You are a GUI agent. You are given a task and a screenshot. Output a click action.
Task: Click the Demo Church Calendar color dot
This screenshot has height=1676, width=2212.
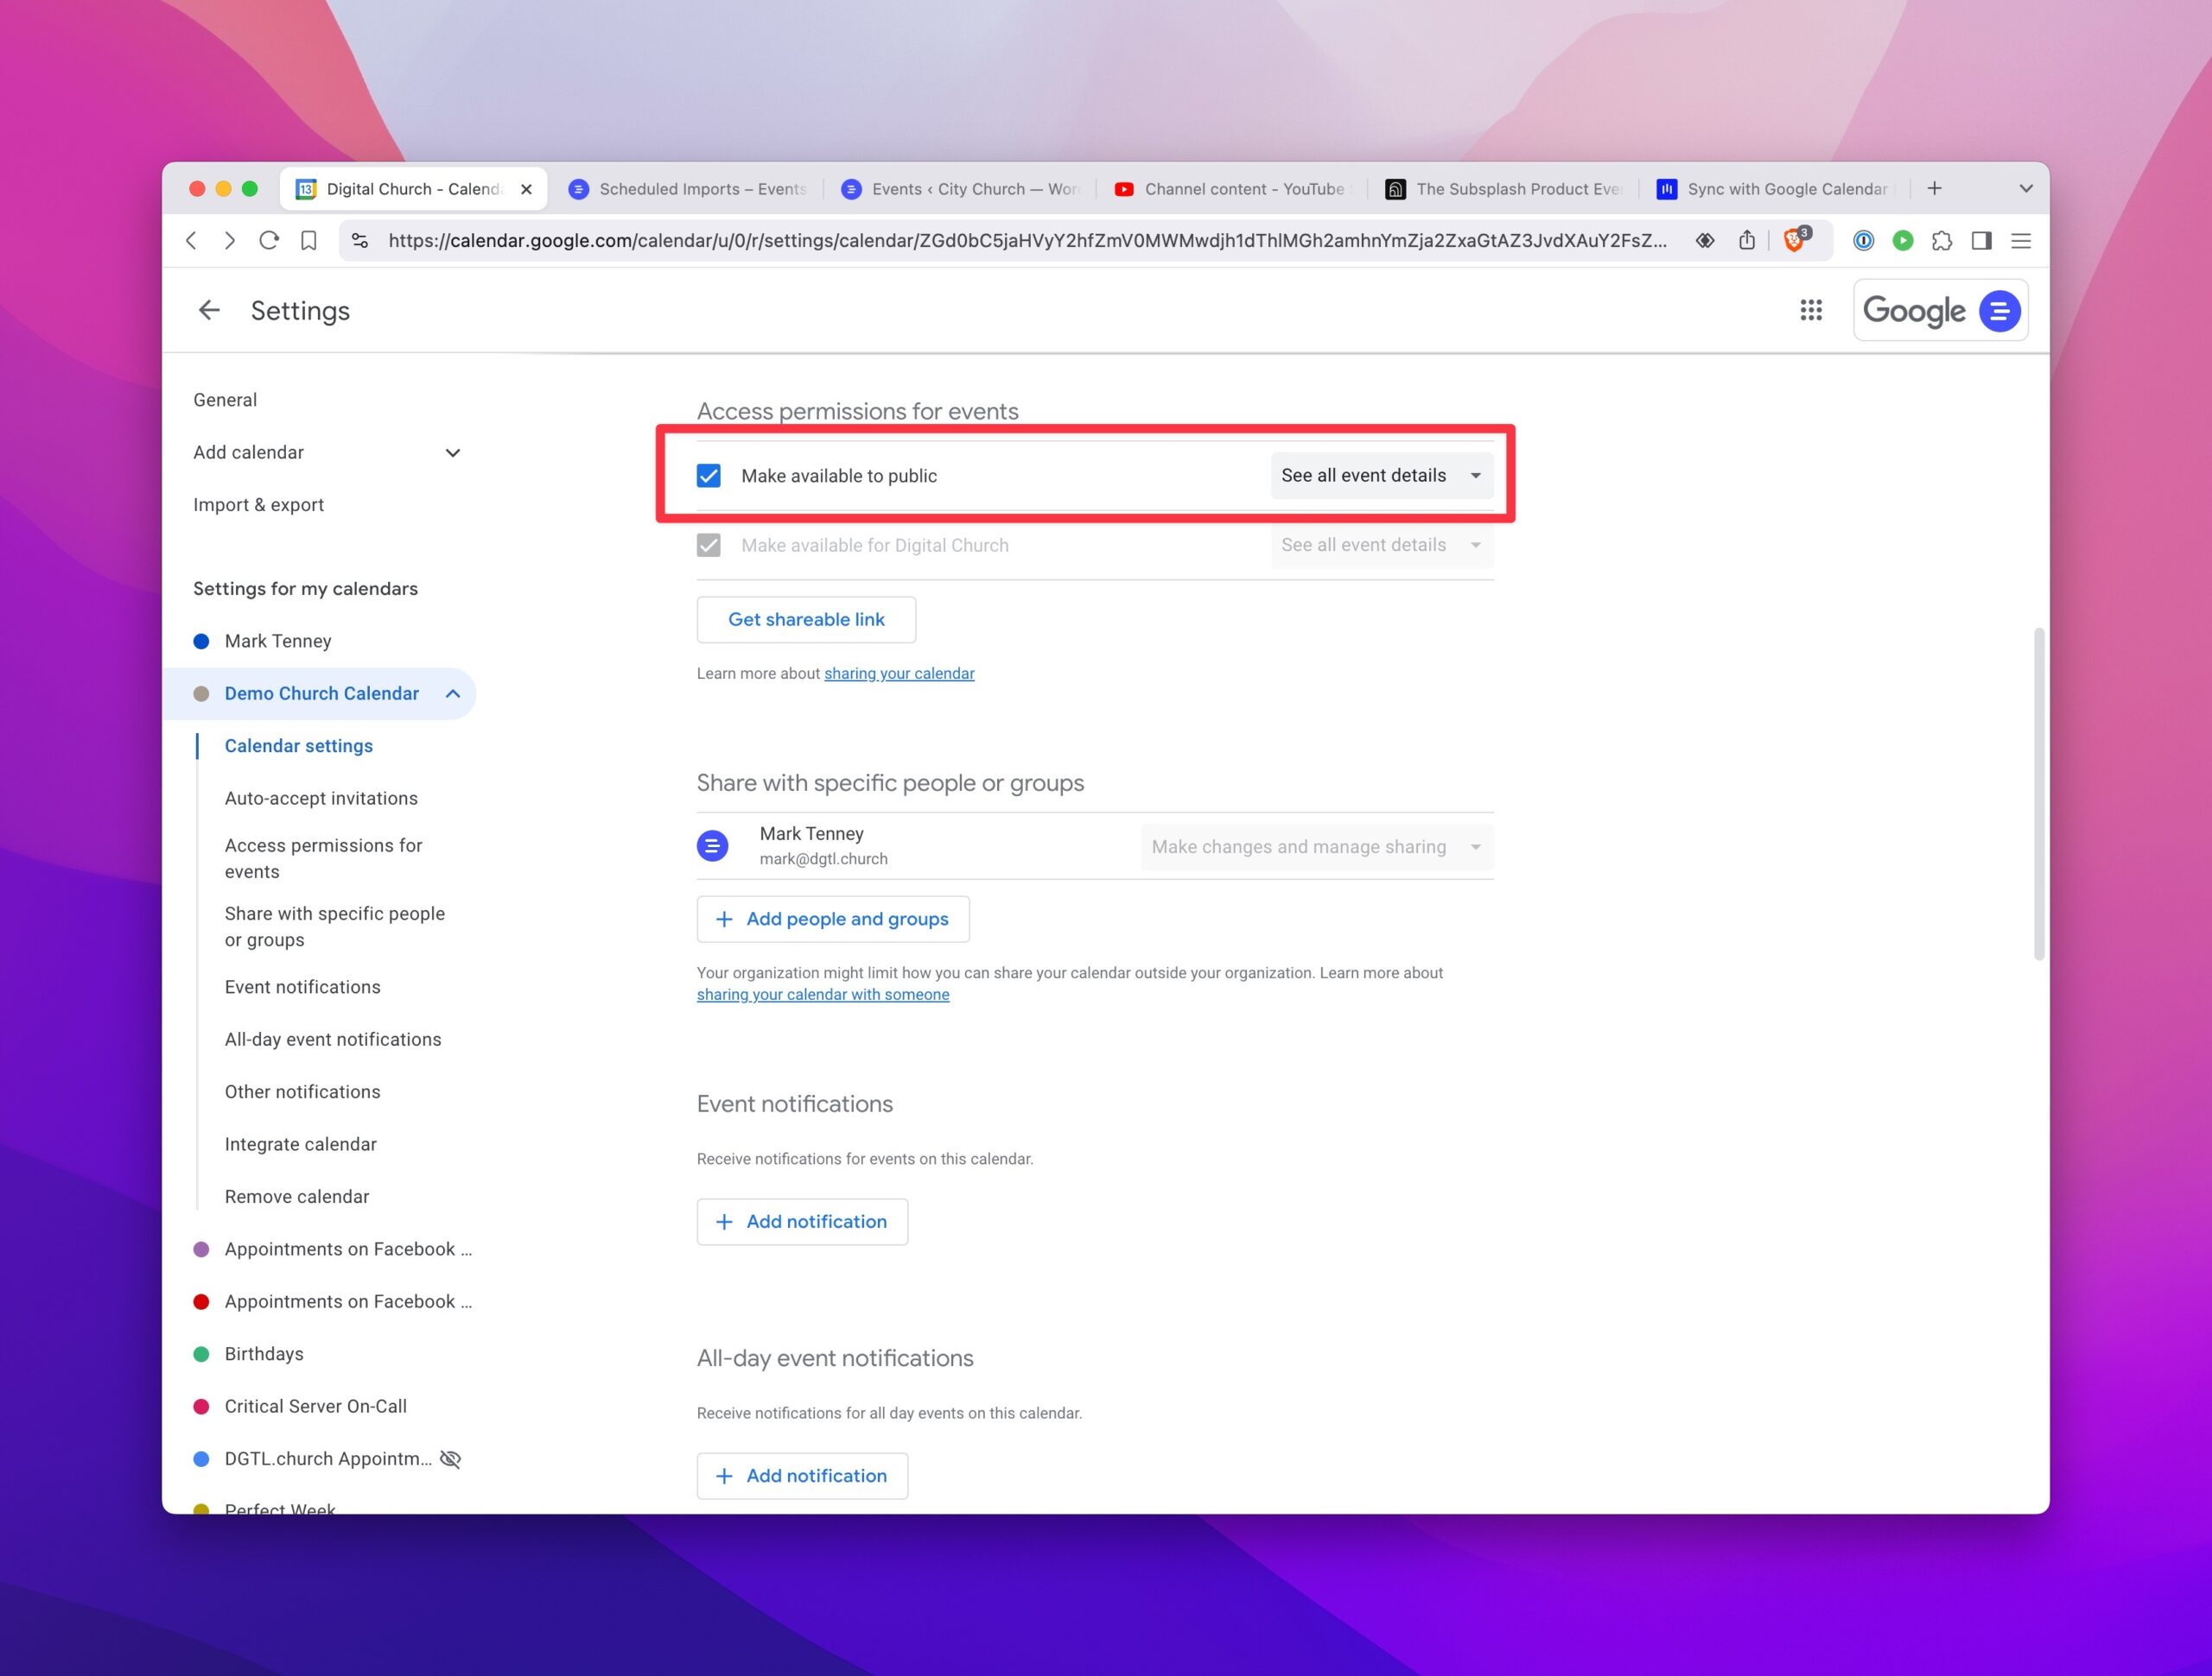[x=201, y=693]
